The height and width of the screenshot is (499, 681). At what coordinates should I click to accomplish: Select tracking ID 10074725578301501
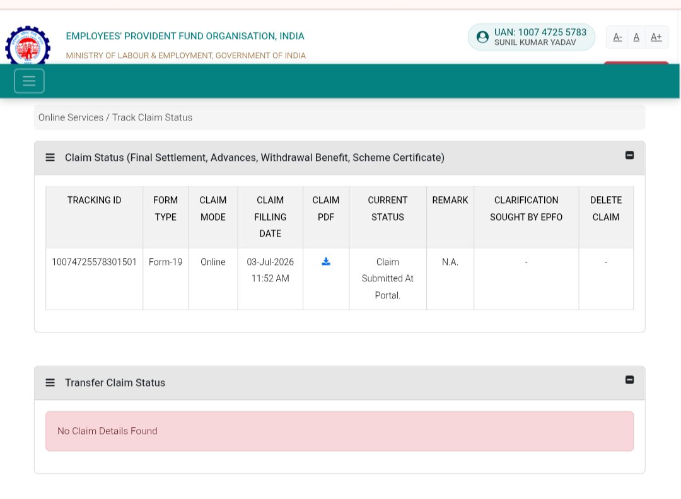point(94,262)
